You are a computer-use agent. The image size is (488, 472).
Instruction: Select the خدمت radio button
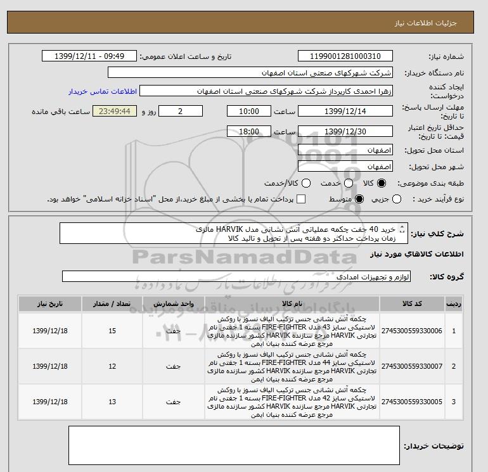[349, 183]
